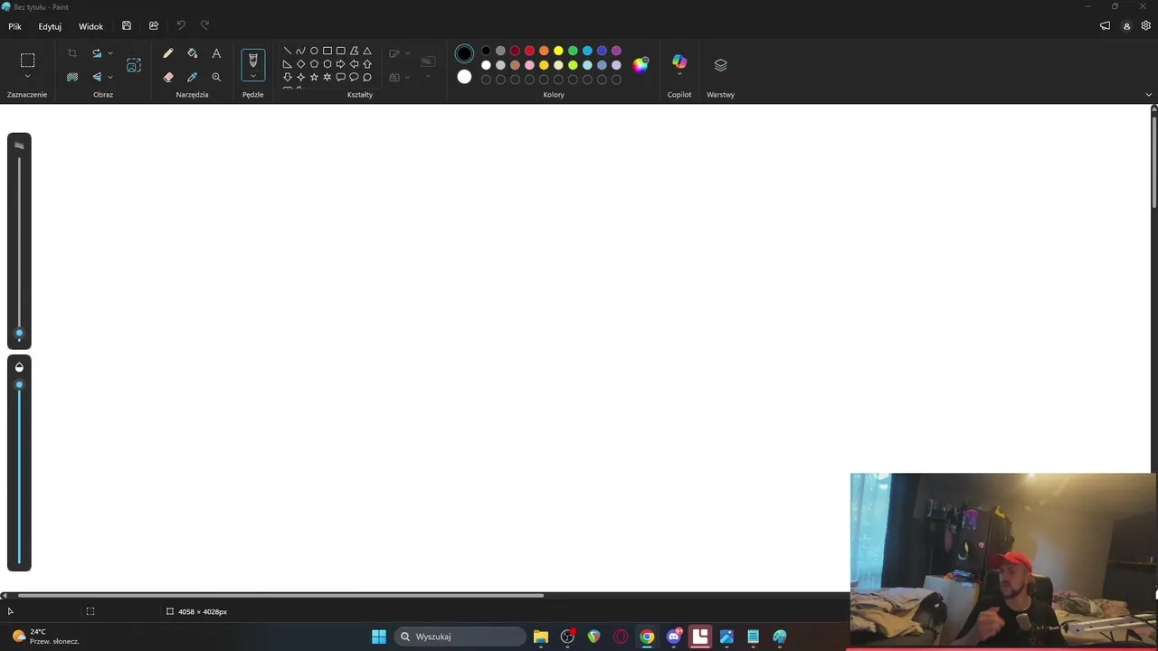
Task: Click the account profile icon
Action: pyautogui.click(x=1126, y=26)
